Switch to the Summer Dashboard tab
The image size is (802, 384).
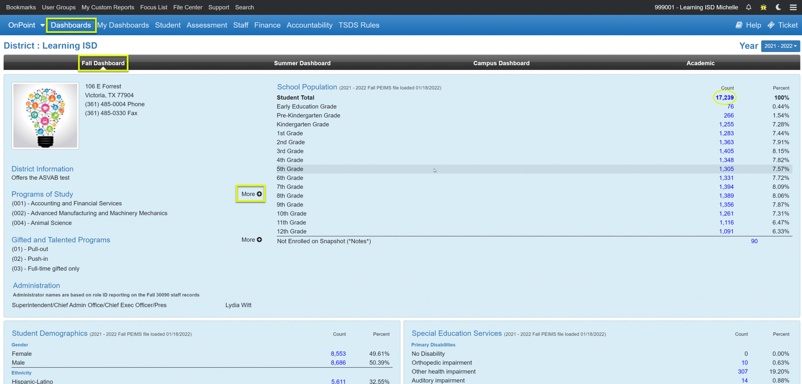pos(302,63)
